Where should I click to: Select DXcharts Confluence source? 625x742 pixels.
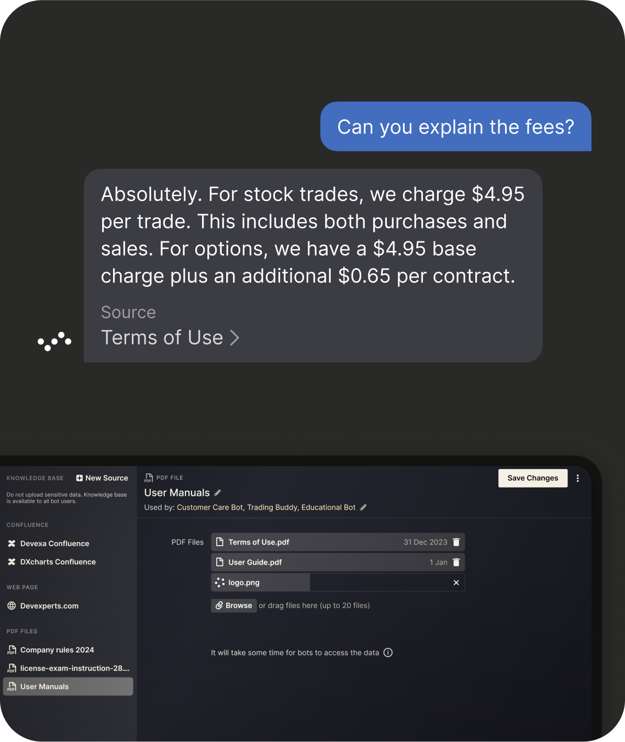click(58, 562)
